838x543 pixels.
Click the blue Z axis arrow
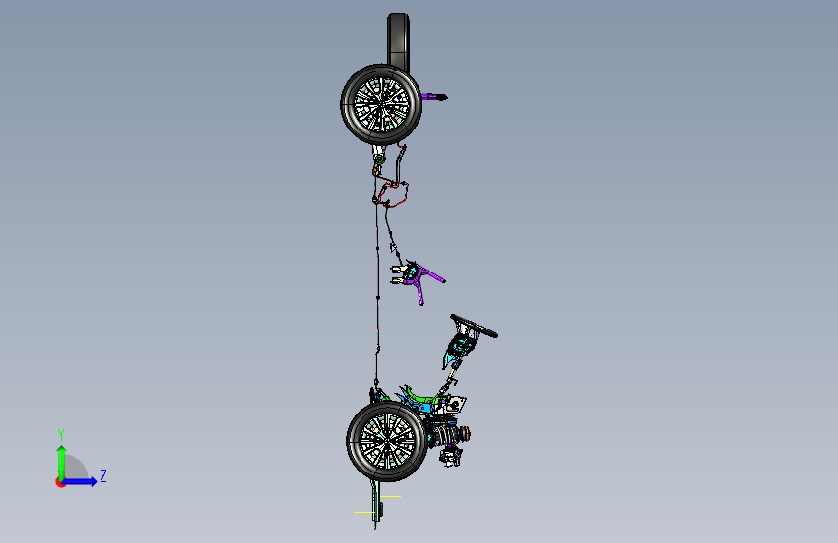pos(80,481)
